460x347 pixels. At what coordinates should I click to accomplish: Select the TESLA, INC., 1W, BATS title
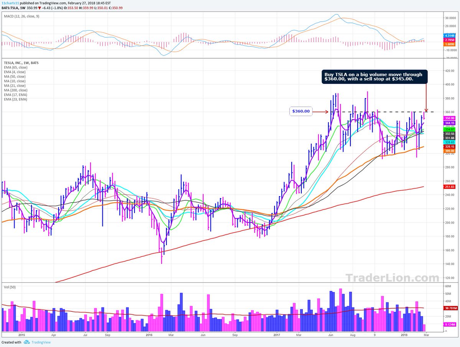coord(21,62)
